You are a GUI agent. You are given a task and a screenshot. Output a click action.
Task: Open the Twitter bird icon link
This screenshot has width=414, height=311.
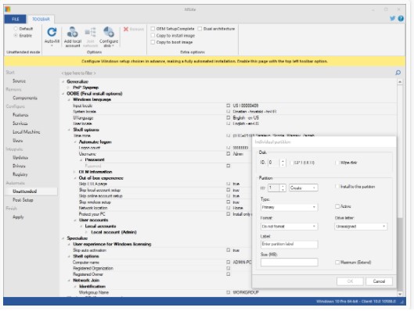(392, 19)
